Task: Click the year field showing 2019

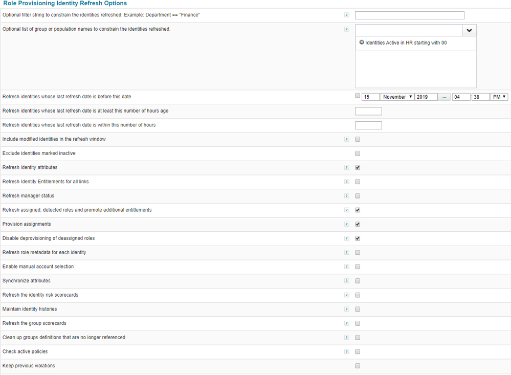Action: pyautogui.click(x=426, y=97)
